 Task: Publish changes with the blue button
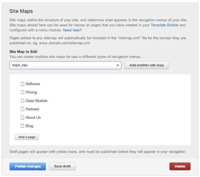[28, 166]
